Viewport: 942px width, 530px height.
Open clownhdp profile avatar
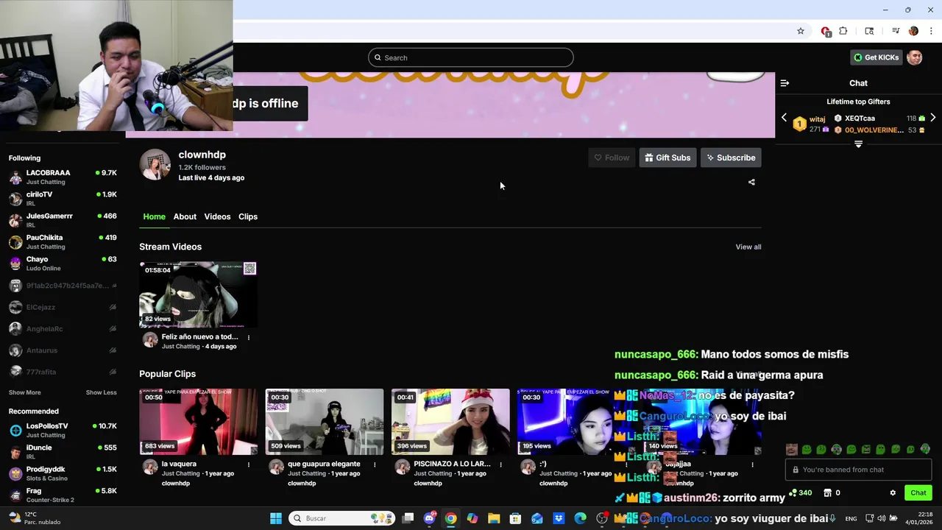pos(155,165)
